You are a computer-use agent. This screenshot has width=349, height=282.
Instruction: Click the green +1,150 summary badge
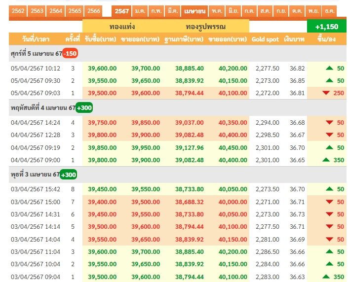pos(326,27)
